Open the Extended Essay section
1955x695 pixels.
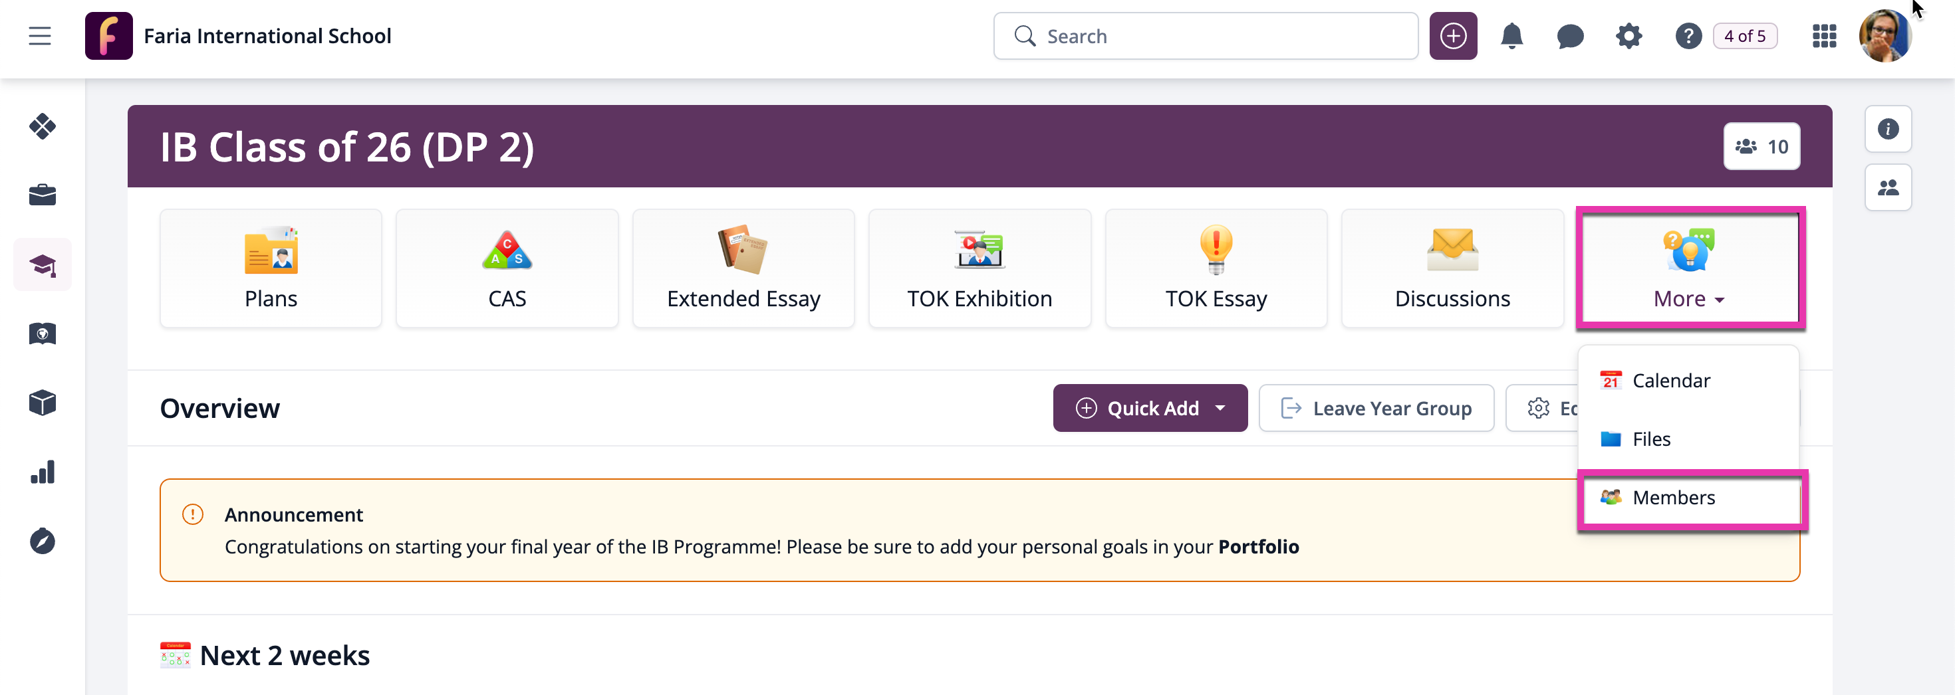(743, 268)
